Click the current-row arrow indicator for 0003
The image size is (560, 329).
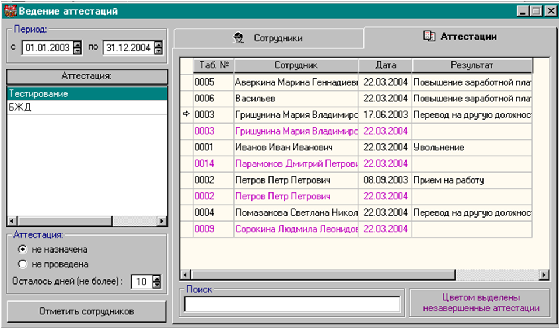pyautogui.click(x=186, y=114)
